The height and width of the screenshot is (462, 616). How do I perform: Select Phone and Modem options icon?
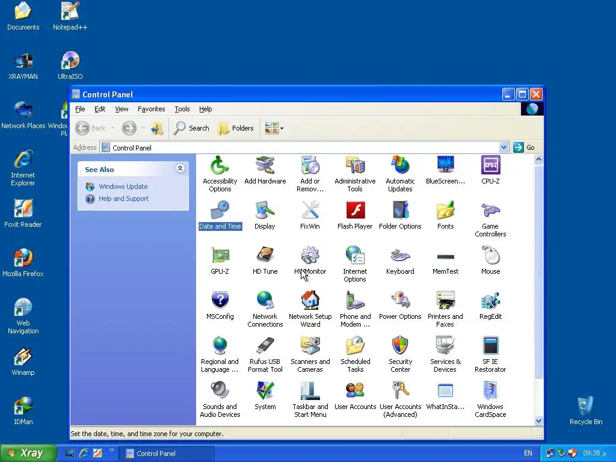coord(355,309)
